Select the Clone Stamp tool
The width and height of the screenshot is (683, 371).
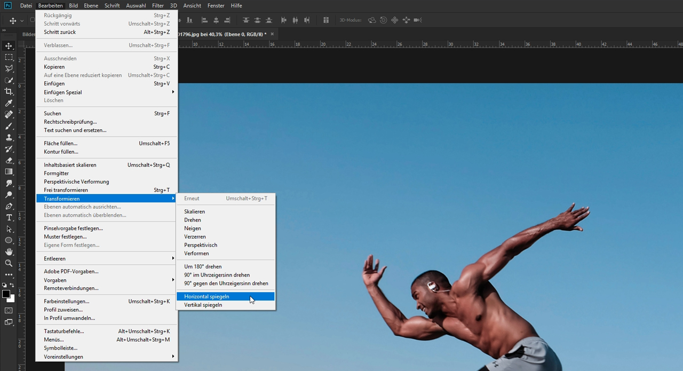(x=8, y=137)
